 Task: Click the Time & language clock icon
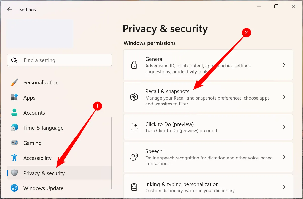pos(14,128)
